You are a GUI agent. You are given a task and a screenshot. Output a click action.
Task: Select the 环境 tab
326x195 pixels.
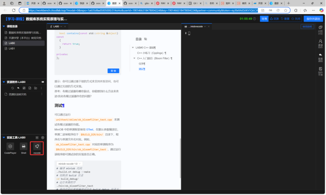click(x=264, y=19)
